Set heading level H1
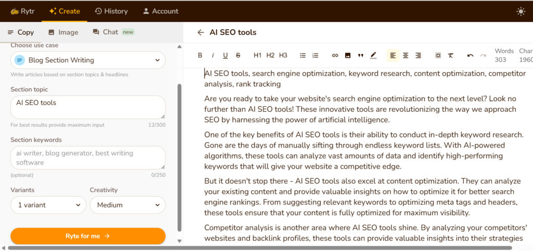The height and width of the screenshot is (251, 533). tap(258, 55)
